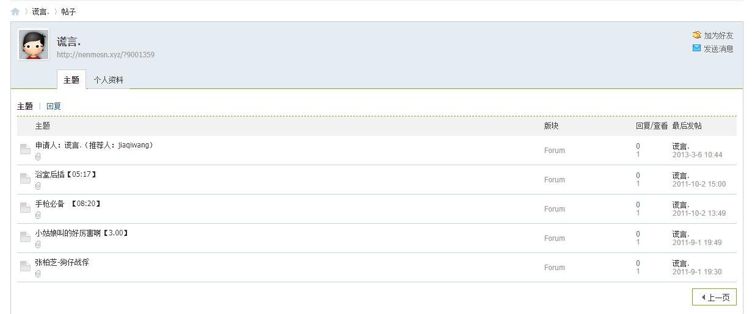
Task: Open Forum board link in 手枪必备 row
Action: 554,209
